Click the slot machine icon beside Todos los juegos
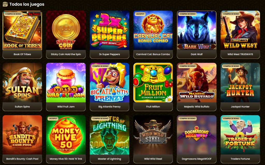The height and width of the screenshot is (165, 265). coord(5,4)
